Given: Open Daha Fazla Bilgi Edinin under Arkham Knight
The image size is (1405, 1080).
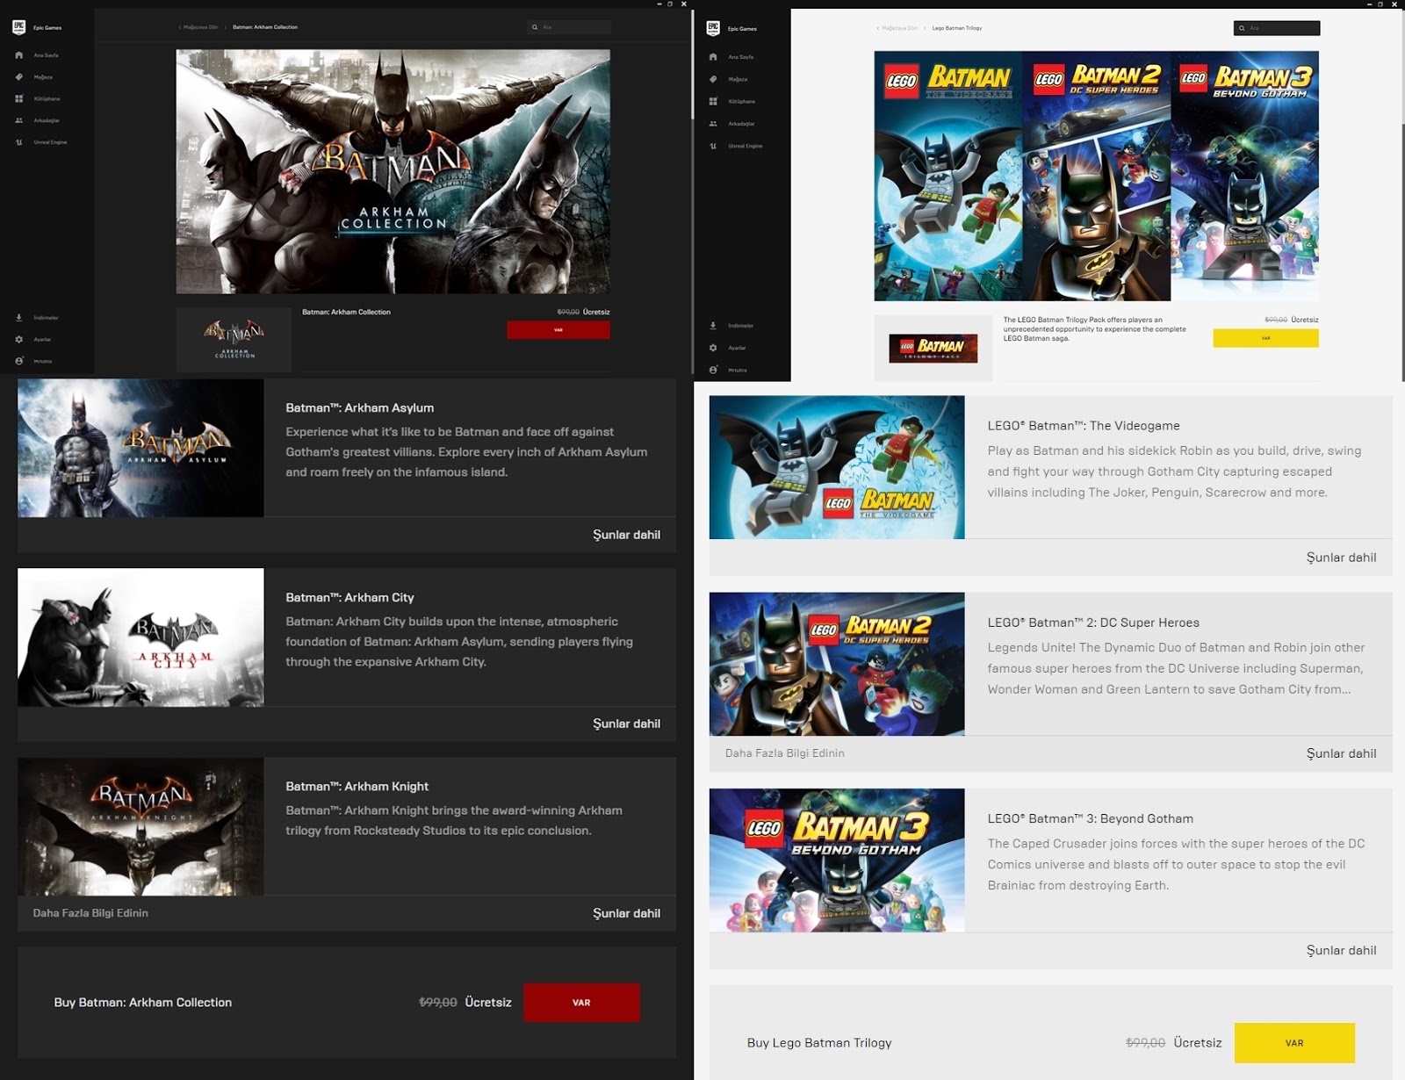Looking at the screenshot, I should tap(90, 913).
